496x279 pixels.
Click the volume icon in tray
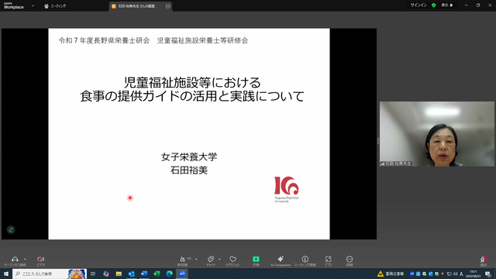[455, 274]
